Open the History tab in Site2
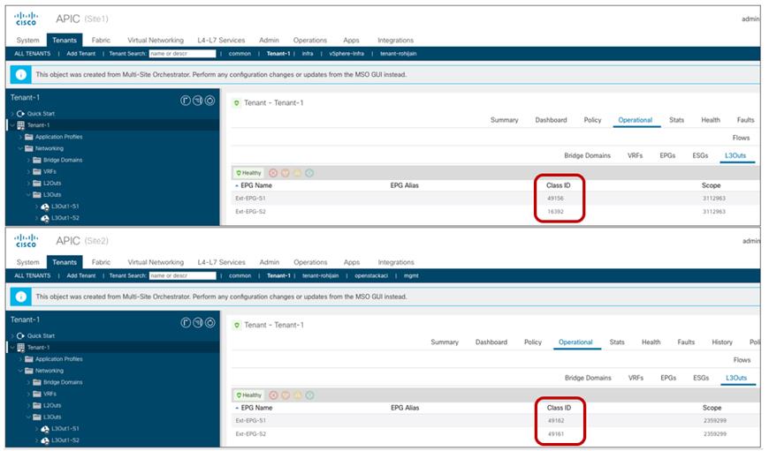 click(722, 342)
